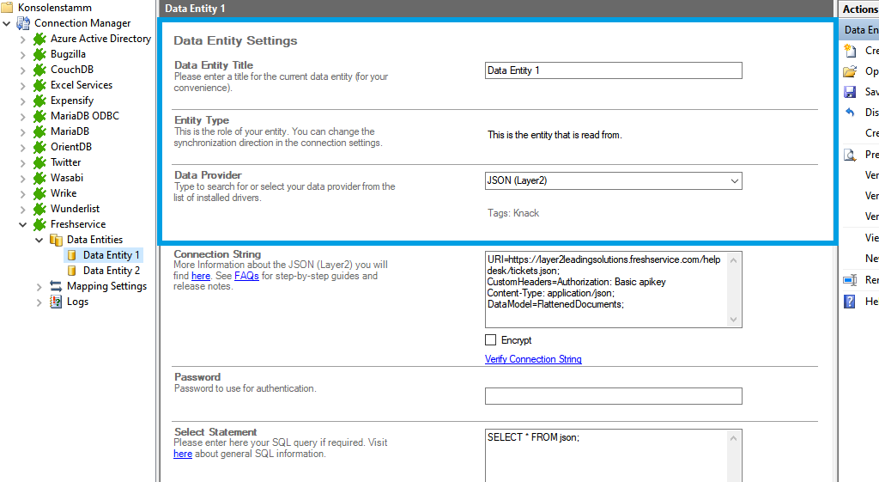Click the Connection Manager icon in tree
Screen dimensions: 879x482
(23, 23)
